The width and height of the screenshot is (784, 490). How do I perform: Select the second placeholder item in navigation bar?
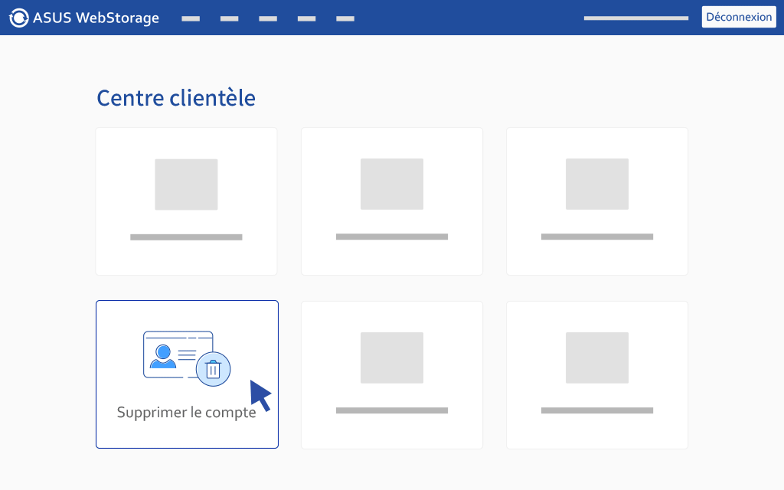229,18
